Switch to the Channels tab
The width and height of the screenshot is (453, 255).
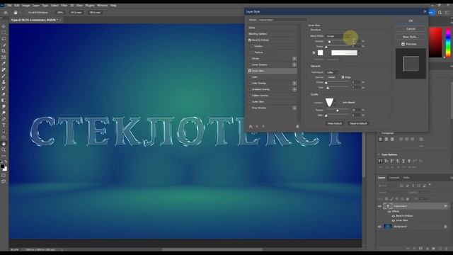[394, 178]
